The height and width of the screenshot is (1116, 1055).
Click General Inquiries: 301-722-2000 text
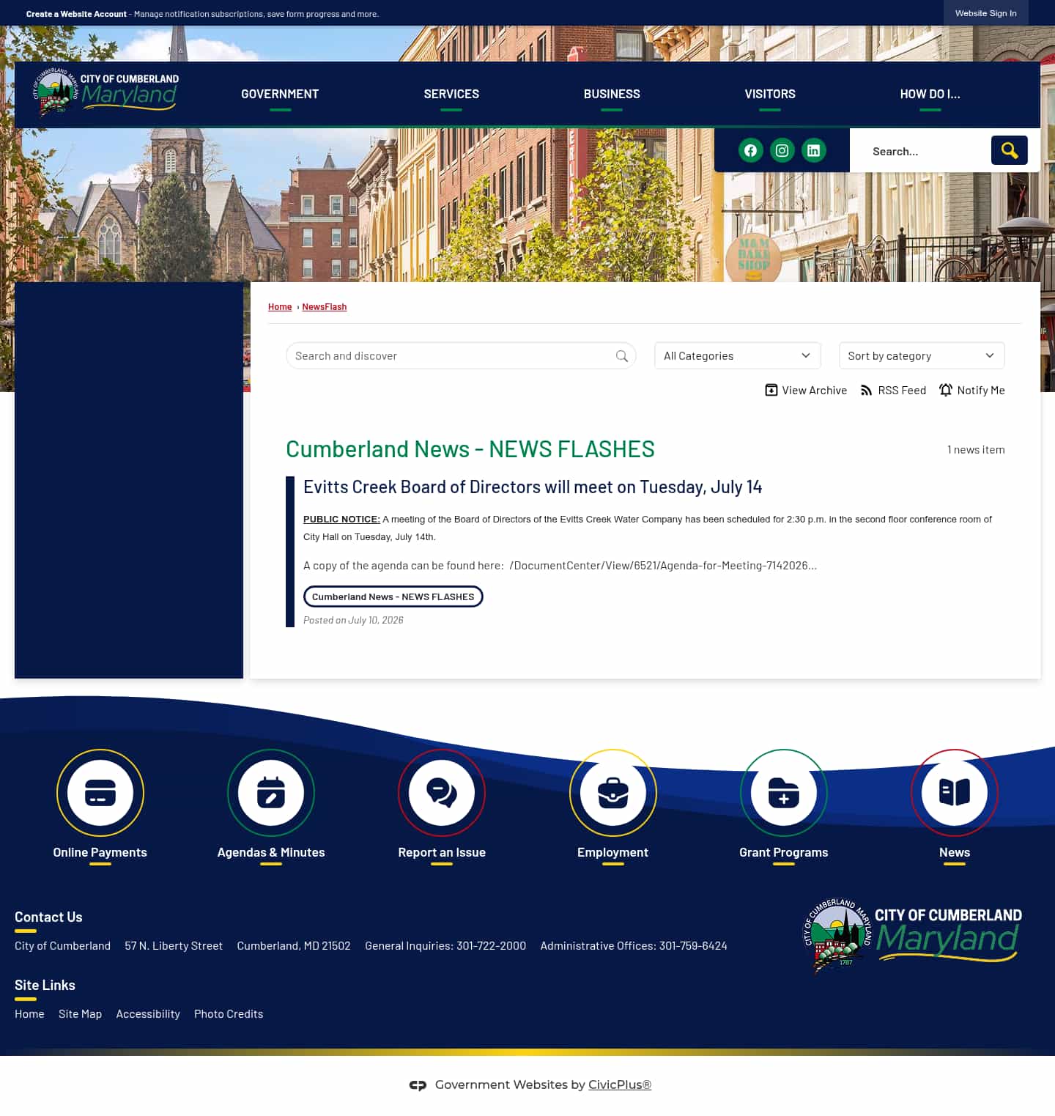pos(445,946)
